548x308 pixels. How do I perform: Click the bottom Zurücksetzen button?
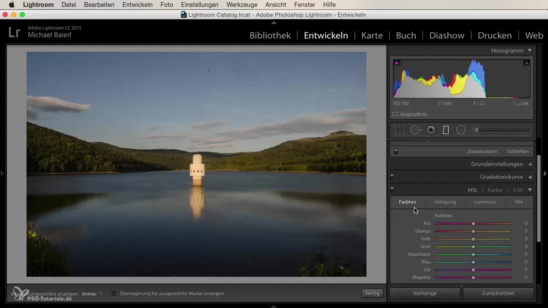tap(498, 293)
